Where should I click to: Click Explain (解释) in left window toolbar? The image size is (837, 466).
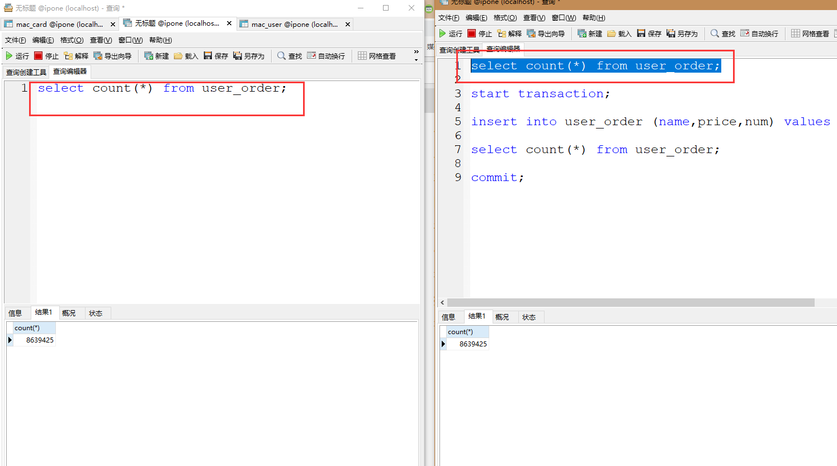point(76,56)
